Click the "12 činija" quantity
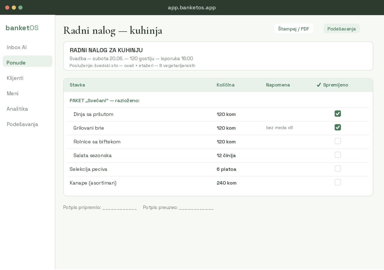The image size is (384, 270). (x=226, y=155)
